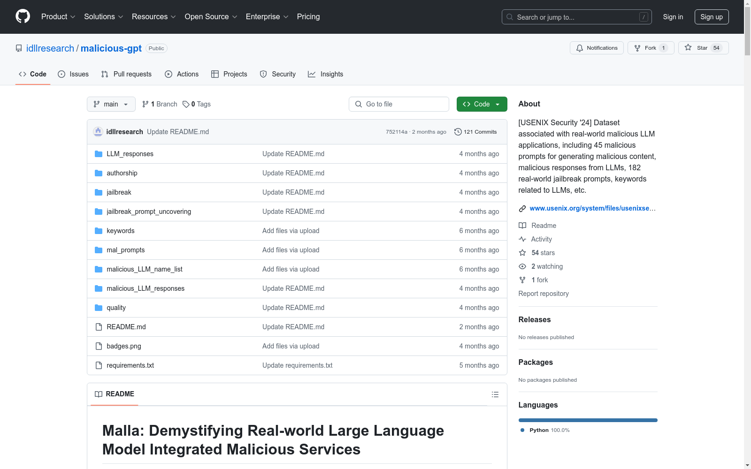Click Report repository
The height and width of the screenshot is (469, 751).
pos(544,294)
